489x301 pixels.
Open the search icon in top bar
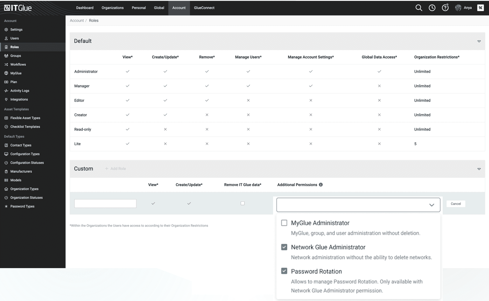tap(419, 8)
